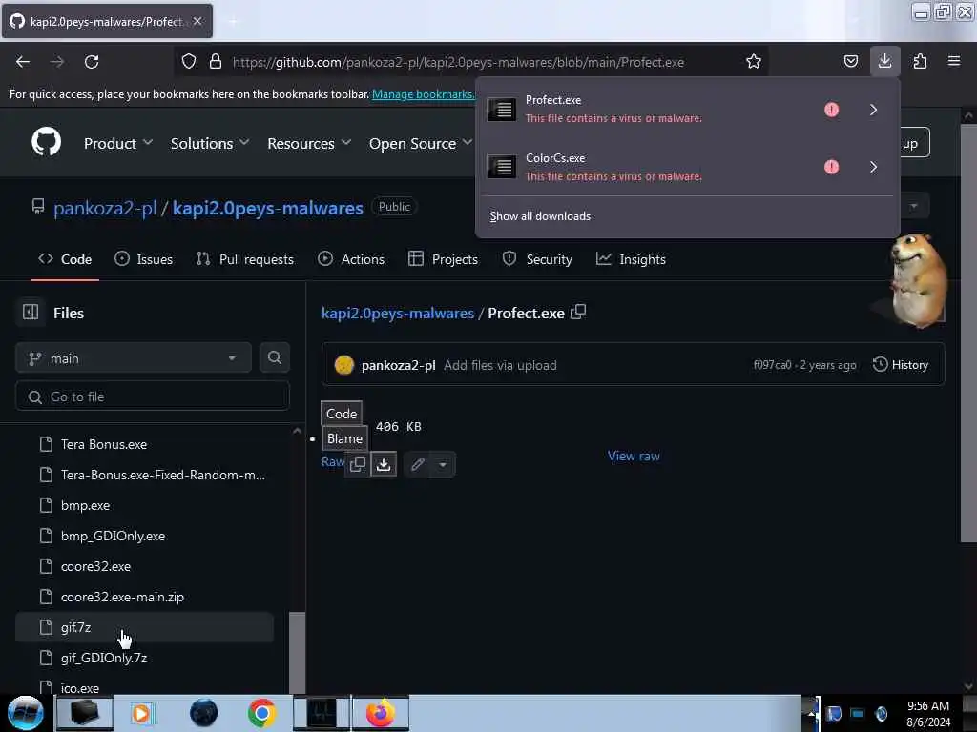The image size is (977, 732).
Task: Search this repository's files via the magnifier button
Action: click(x=274, y=358)
